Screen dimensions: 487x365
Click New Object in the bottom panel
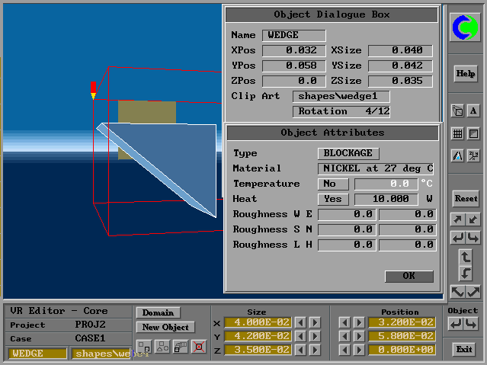click(165, 327)
